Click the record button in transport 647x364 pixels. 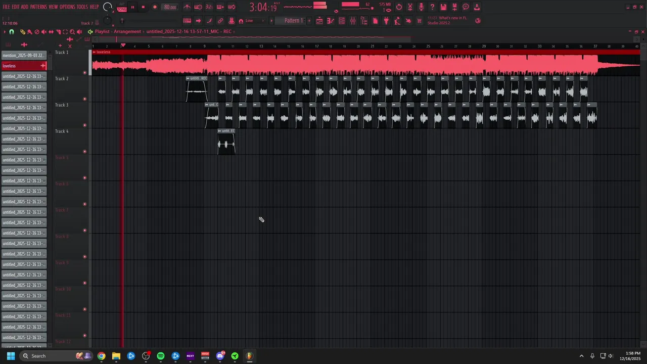[x=155, y=8]
